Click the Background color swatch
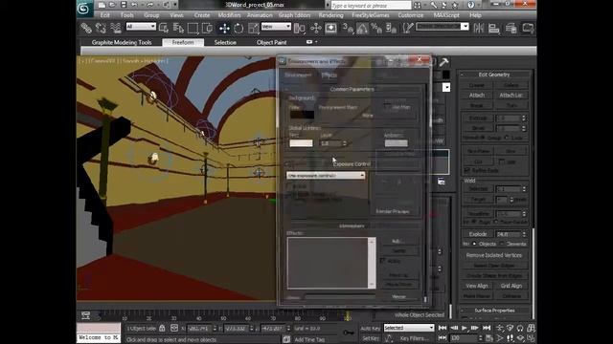Screen dimensions: 613x344 (302, 115)
